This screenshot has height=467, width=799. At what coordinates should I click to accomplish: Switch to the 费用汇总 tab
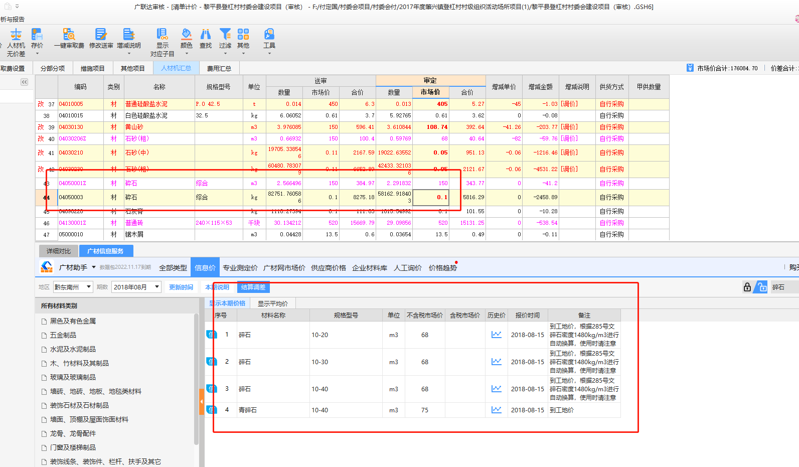[219, 68]
